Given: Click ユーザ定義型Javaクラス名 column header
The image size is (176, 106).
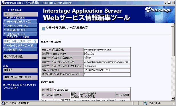Looking at the screenshot, I should 97,95.
